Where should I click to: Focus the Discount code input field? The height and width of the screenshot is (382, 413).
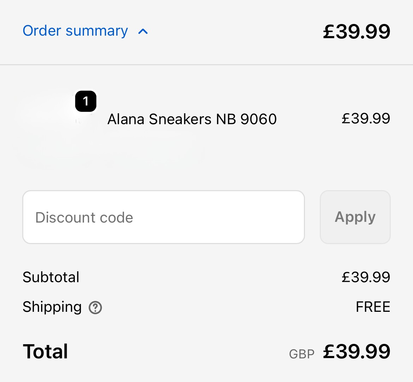(x=163, y=217)
